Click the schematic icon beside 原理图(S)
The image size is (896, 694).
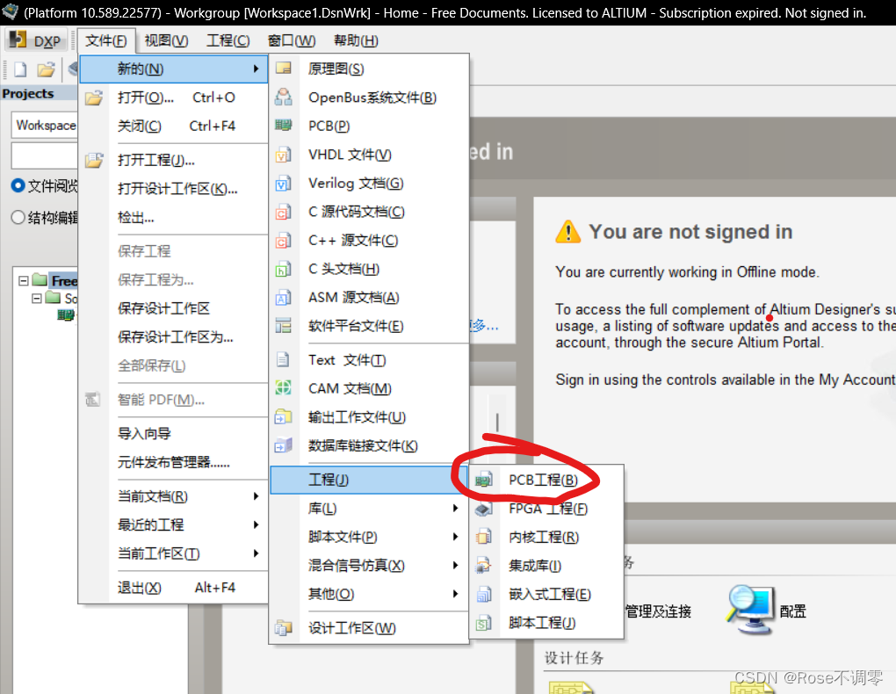click(x=284, y=69)
